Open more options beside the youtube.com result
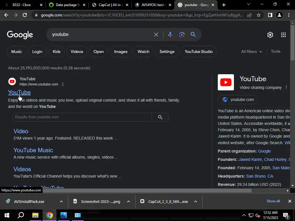Image resolution: width=295 pixels, height=221 pixels. pyautogui.click(x=63, y=84)
